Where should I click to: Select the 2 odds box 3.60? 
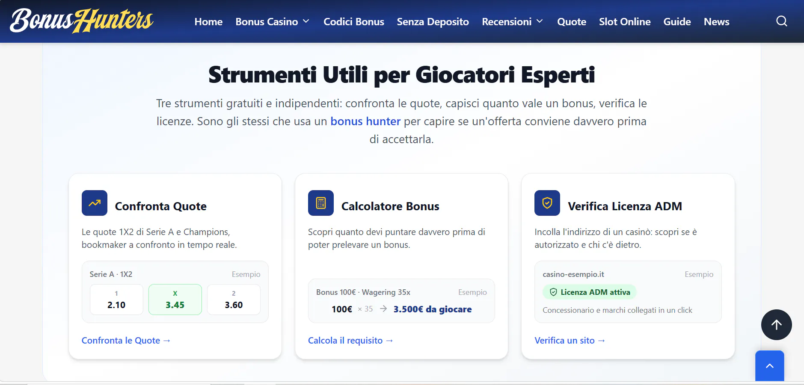[x=234, y=300]
